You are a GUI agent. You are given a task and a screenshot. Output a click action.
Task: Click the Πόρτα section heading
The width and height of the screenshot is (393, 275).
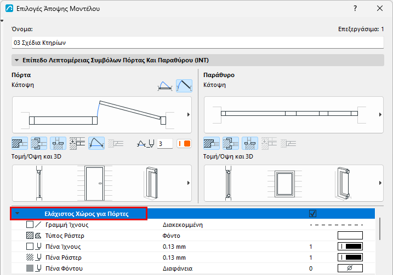[x=21, y=75]
